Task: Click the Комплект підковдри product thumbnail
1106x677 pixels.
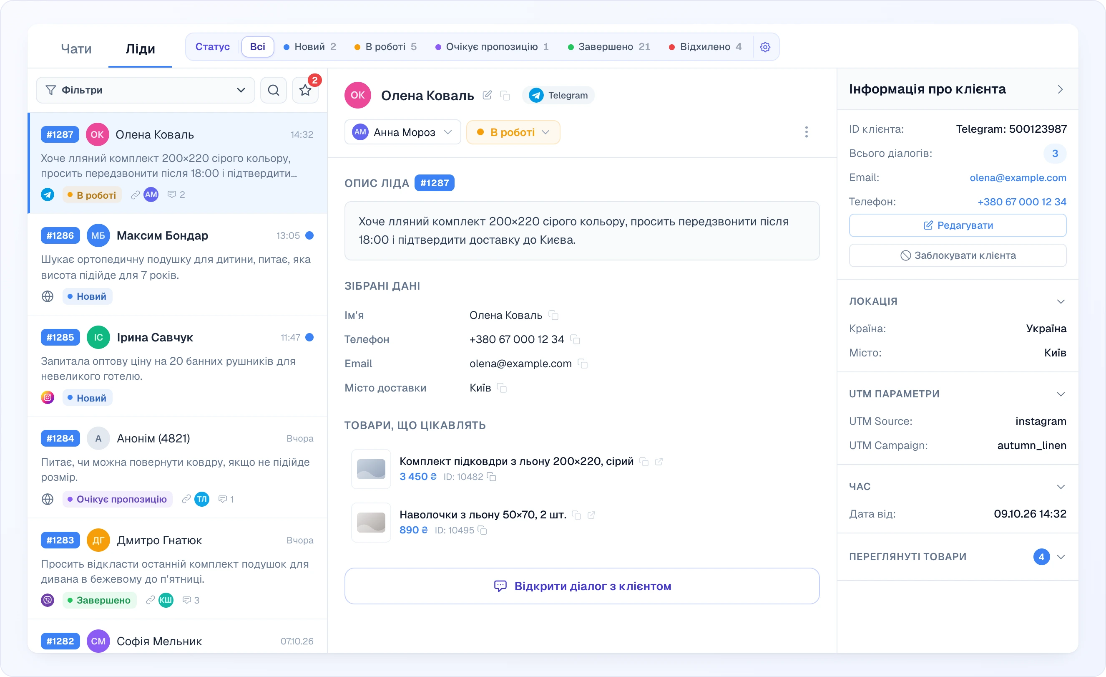Action: coord(371,470)
